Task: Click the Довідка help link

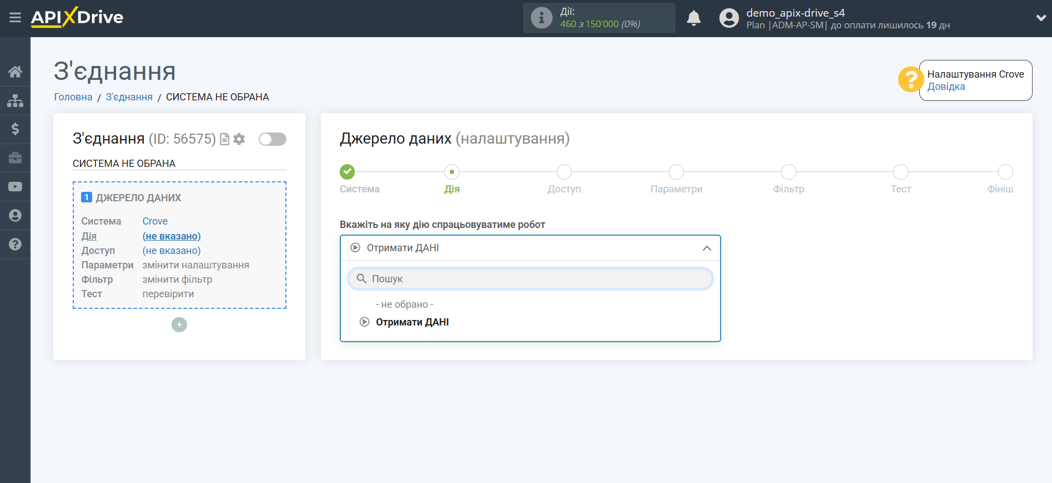Action: 946,87
